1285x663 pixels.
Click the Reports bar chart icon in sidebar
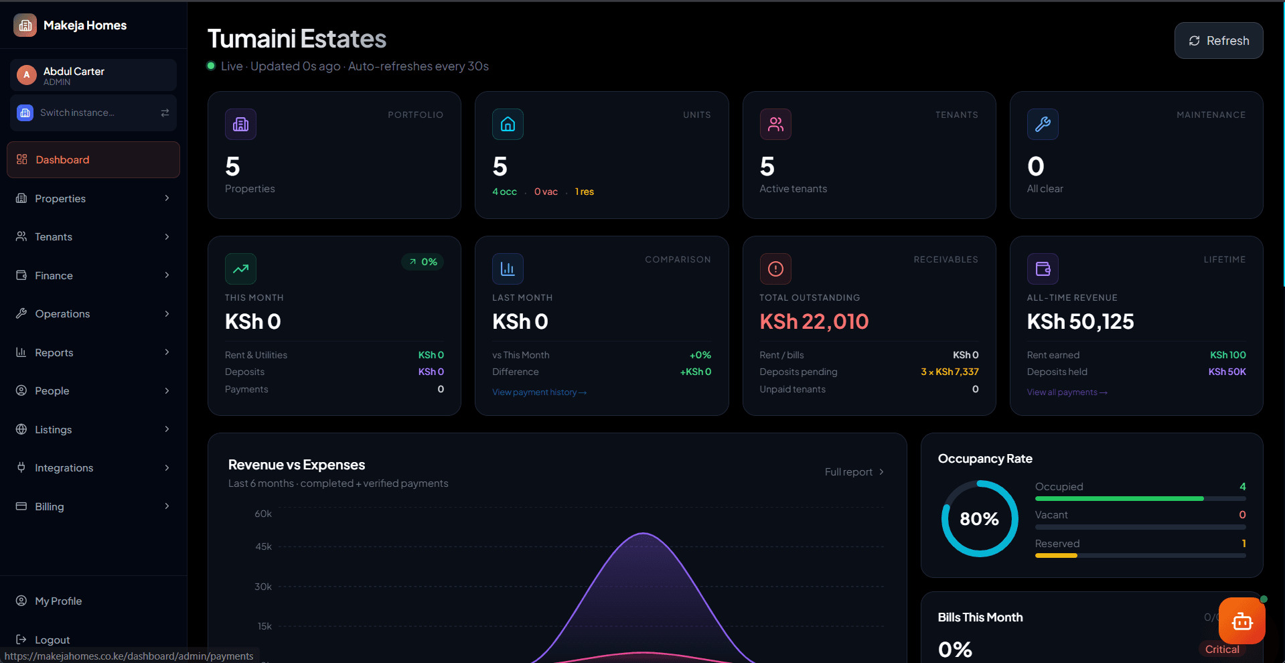tap(21, 352)
